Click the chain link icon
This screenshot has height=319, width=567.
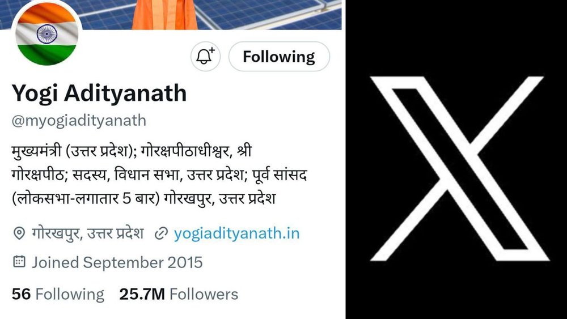161,234
